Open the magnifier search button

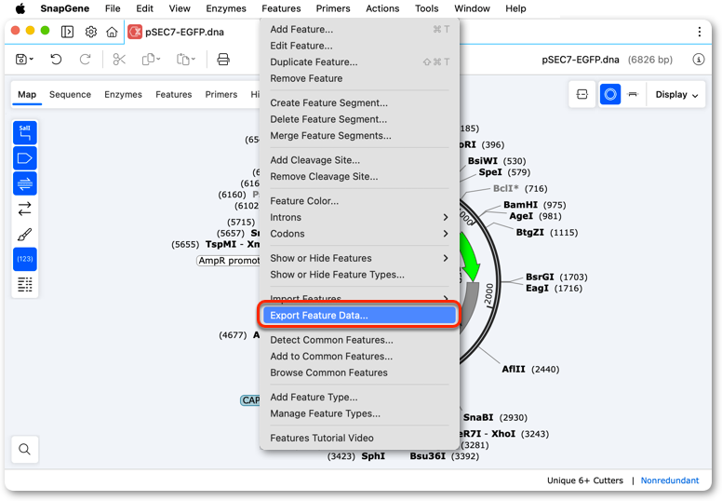pyautogui.click(x=25, y=449)
